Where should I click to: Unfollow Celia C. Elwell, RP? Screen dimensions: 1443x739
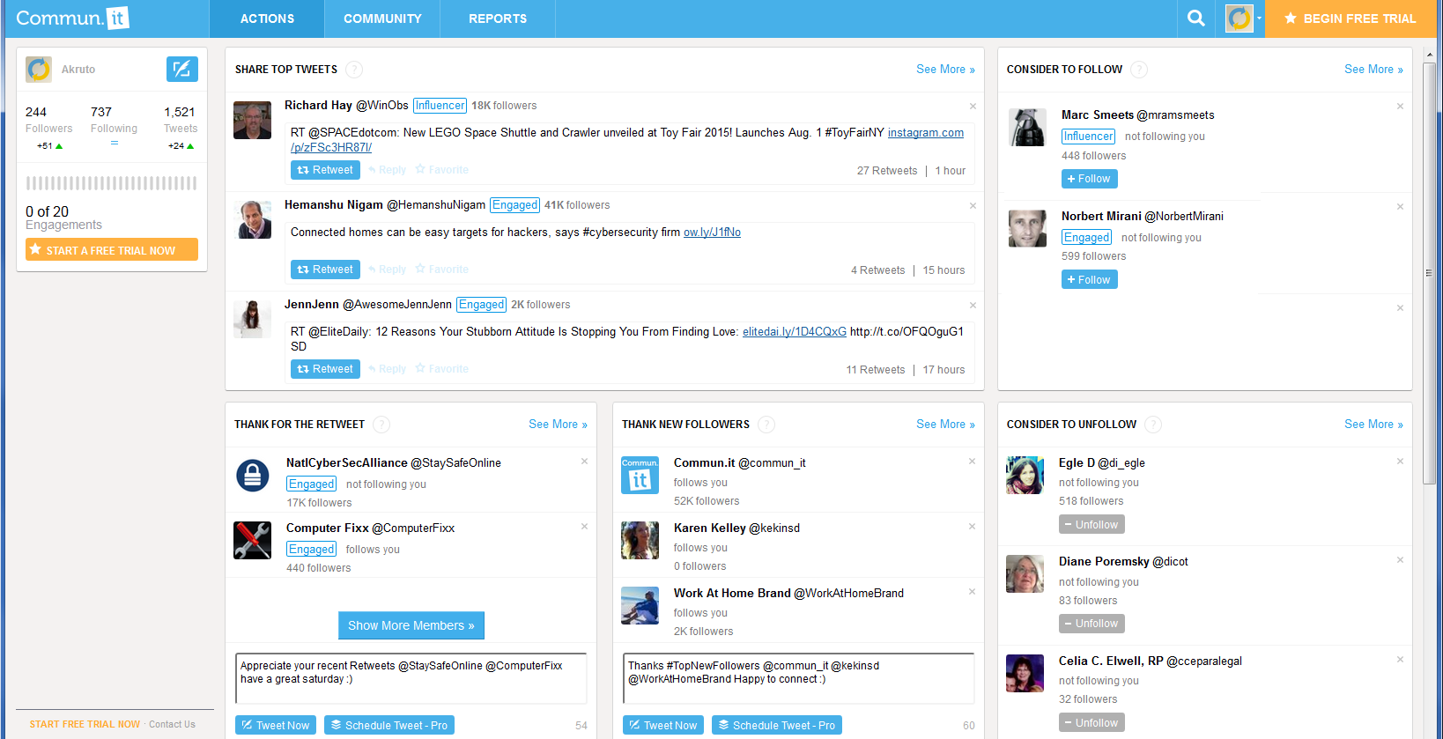pos(1091,723)
